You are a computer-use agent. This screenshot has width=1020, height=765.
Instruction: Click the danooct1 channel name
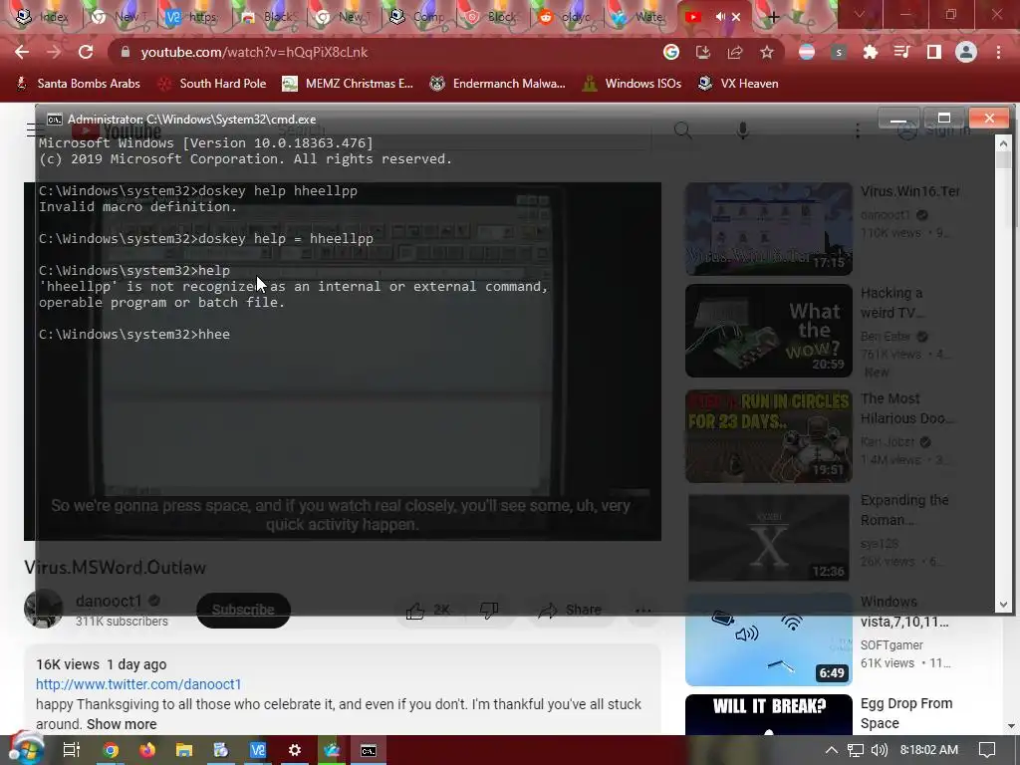click(x=109, y=601)
